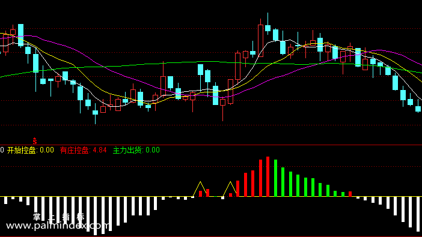
Task: Select the tallest red histogram bar
Action: (268, 176)
